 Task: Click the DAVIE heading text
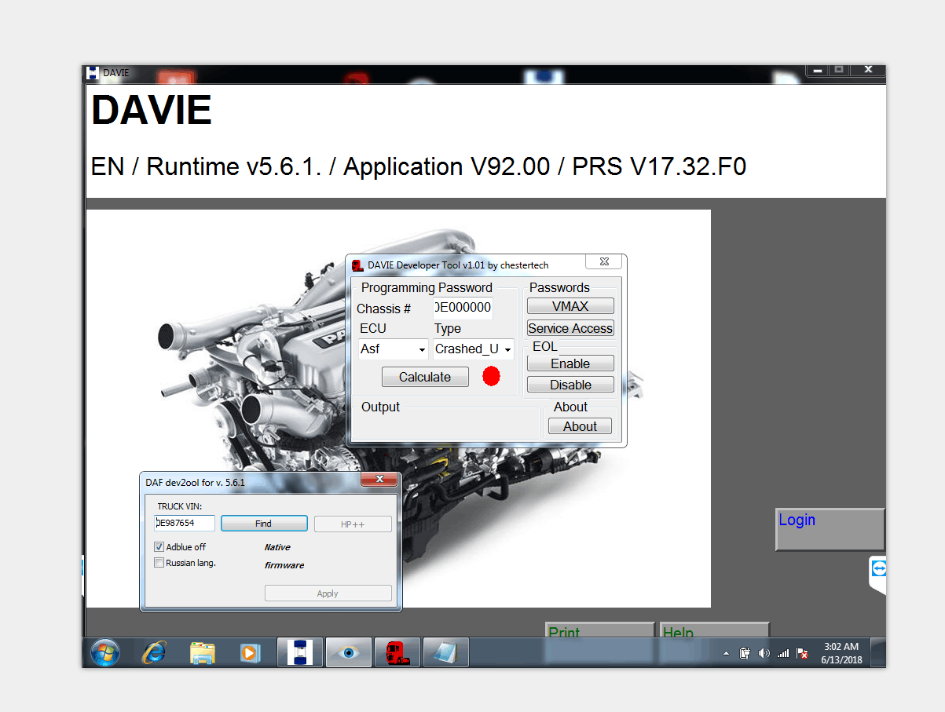(152, 110)
